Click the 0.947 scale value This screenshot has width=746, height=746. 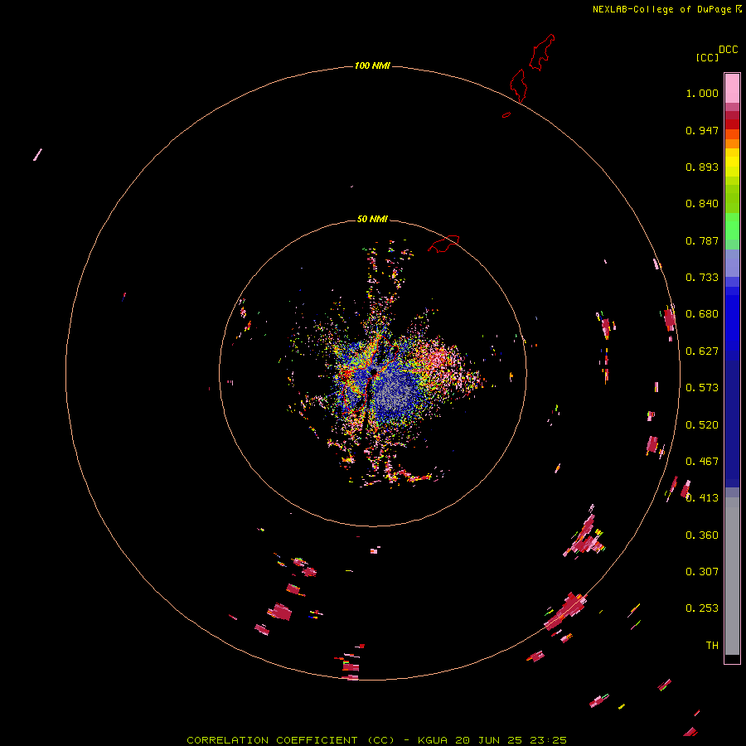click(702, 130)
